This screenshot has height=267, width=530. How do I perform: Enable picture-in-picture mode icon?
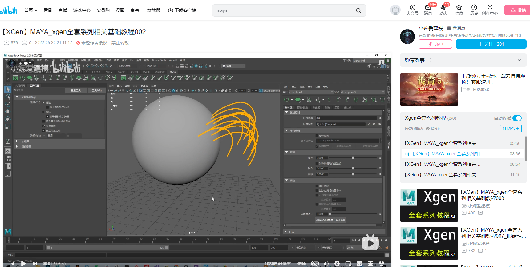pyautogui.click(x=348, y=264)
